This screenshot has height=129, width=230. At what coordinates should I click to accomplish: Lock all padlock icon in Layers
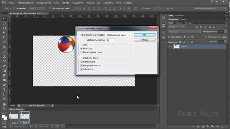coord(192,42)
